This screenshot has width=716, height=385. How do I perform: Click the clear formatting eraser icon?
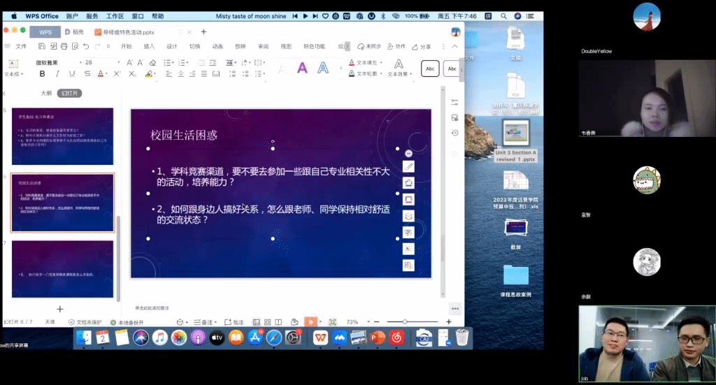coord(152,62)
